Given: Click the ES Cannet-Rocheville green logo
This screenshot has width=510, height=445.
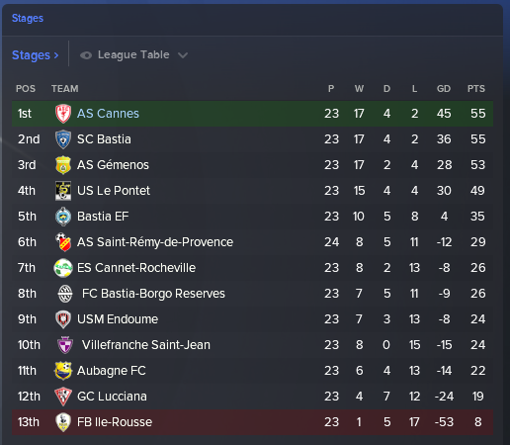Looking at the screenshot, I should [x=63, y=268].
